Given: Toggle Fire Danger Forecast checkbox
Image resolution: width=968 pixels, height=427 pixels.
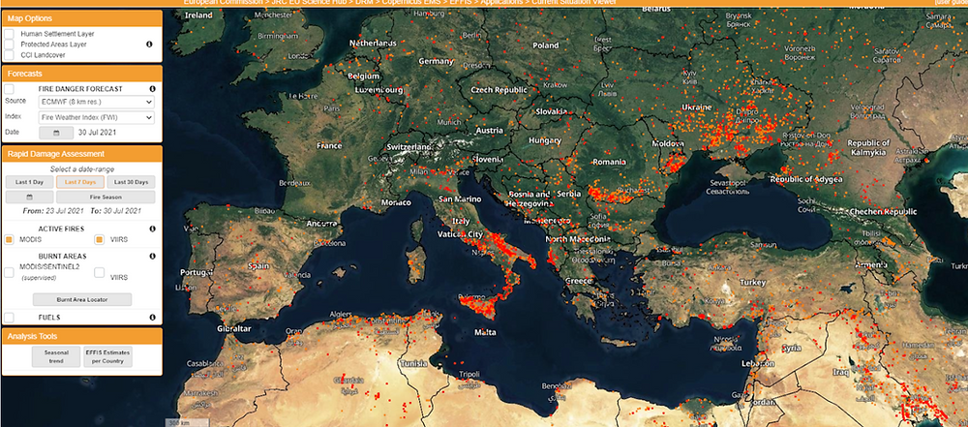Looking at the screenshot, I should 10,89.
